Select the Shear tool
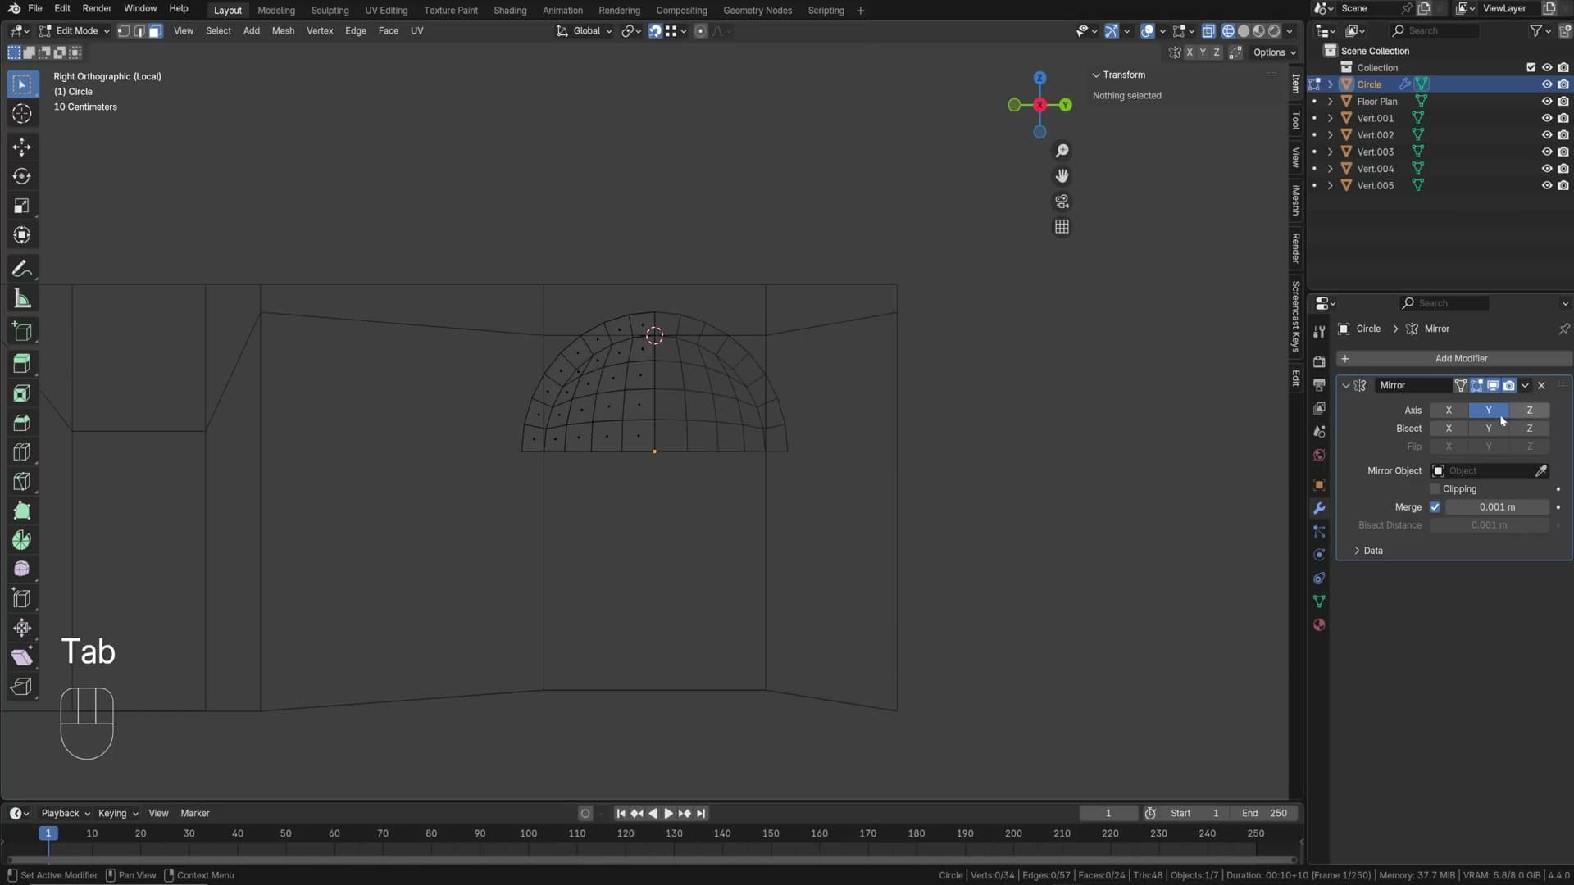The height and width of the screenshot is (885, 1574). pyautogui.click(x=22, y=658)
